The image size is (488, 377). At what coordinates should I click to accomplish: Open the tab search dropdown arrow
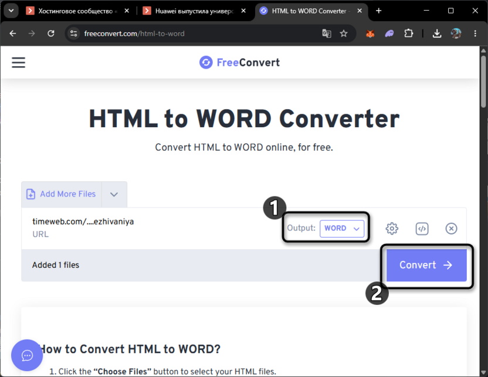click(x=11, y=11)
